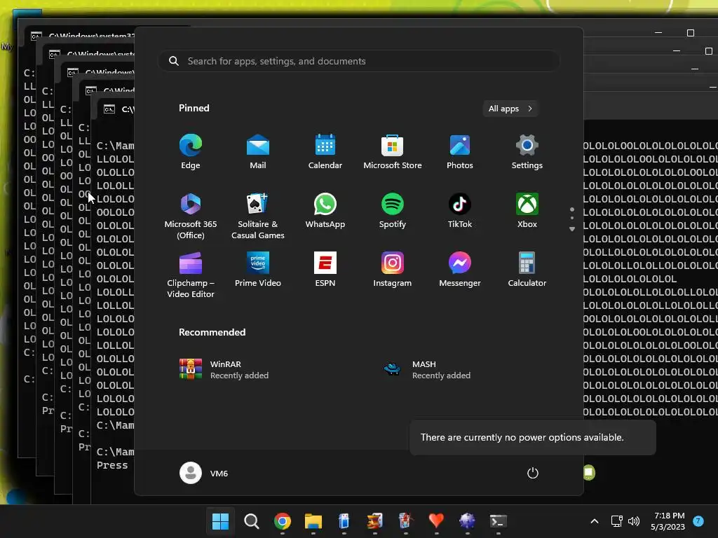
Task: Open Clipchamp Video Editor
Action: pos(191,275)
